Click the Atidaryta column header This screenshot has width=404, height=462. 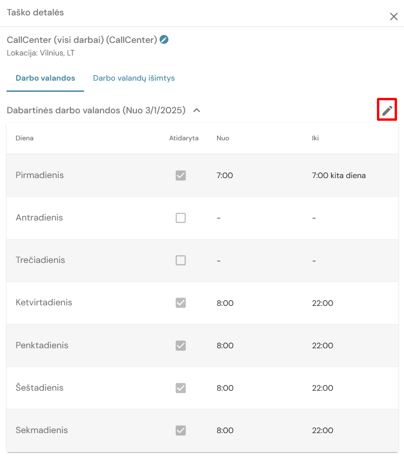tap(184, 138)
